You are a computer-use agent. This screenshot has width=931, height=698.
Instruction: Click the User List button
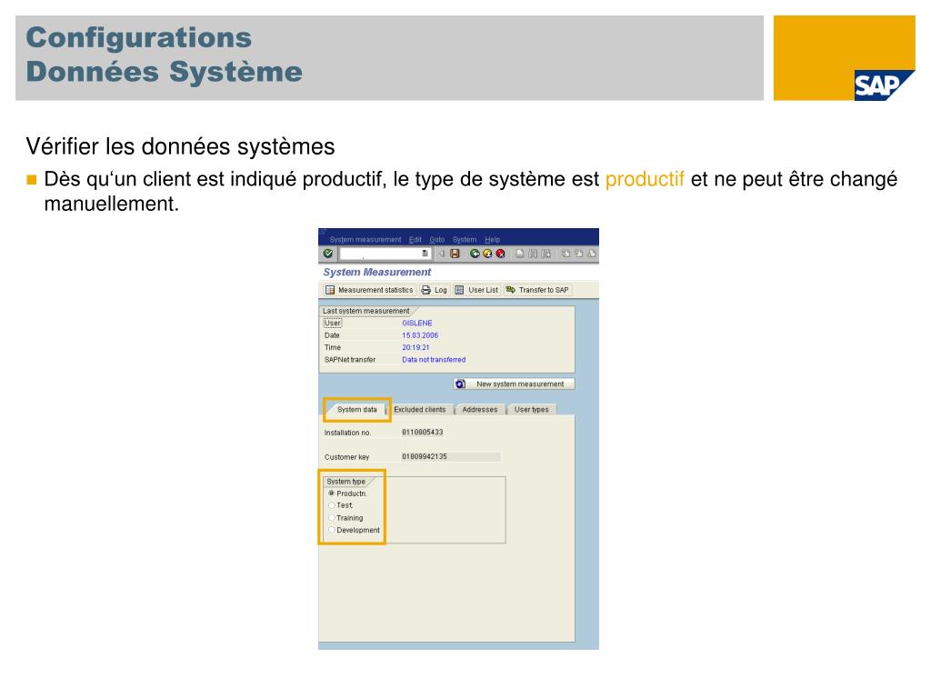coord(476,290)
